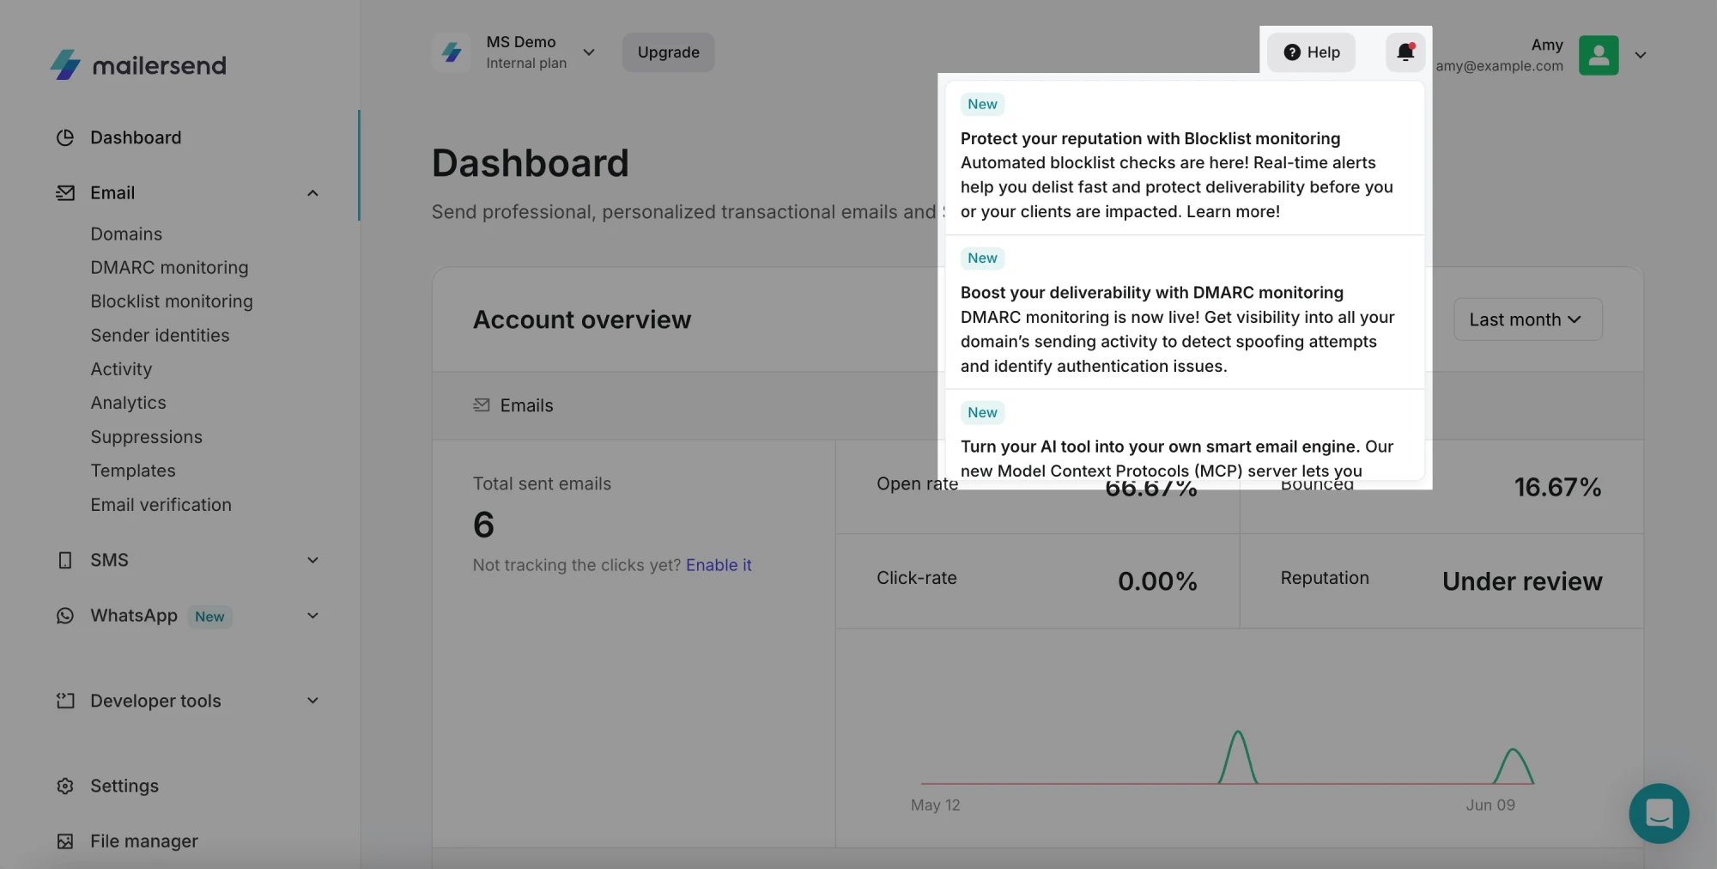Open the MCP server notification
The image size is (1717, 869).
click(1185, 436)
